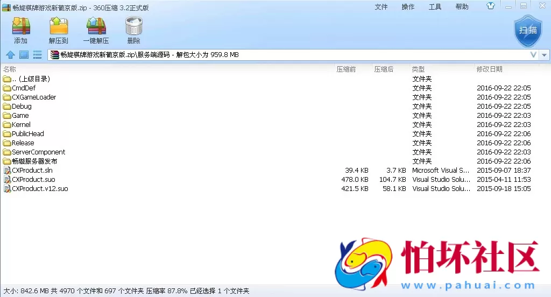Select the CXProduct.sln file name
Screen dimensions: 551x297
[32, 170]
